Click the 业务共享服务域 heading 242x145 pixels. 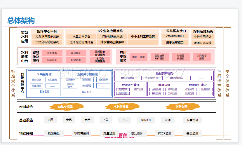click(x=88, y=74)
